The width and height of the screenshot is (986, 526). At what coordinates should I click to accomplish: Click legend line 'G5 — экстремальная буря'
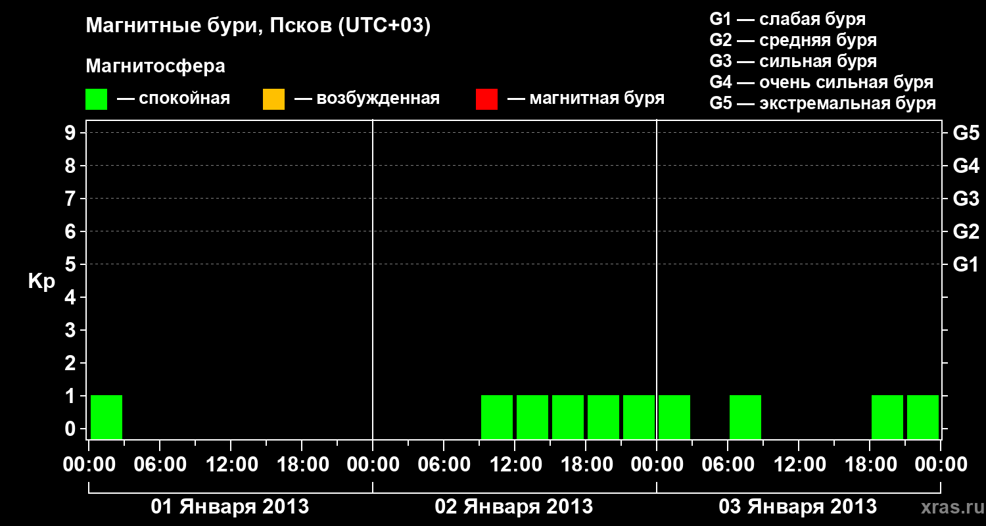823,103
